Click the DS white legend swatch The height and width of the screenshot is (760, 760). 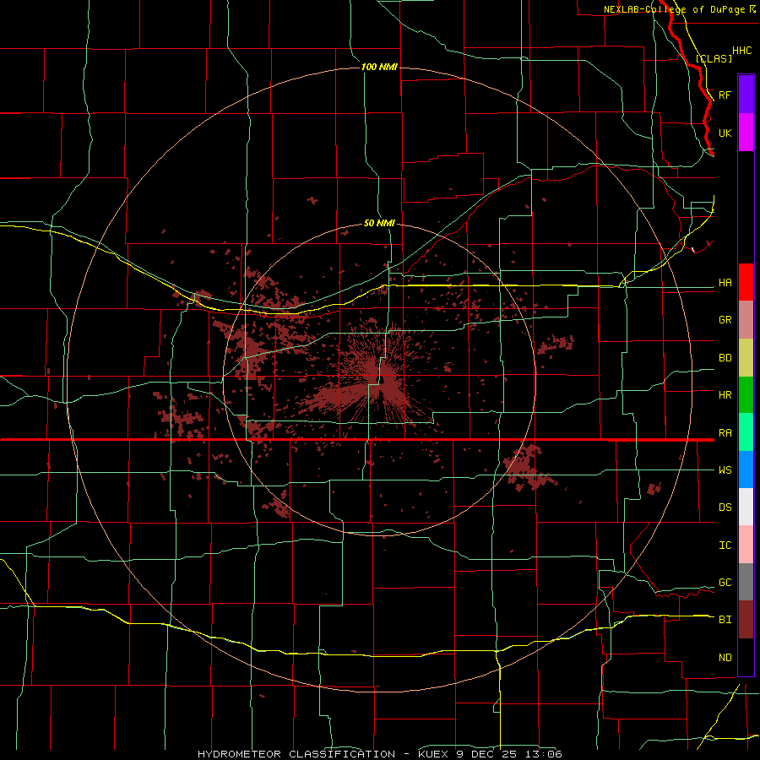click(746, 507)
